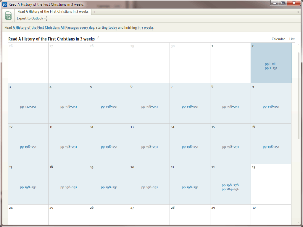Select the plan title heading text

pos(51,39)
